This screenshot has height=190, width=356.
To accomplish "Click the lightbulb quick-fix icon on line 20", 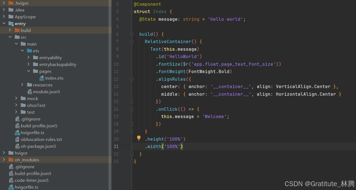I will pos(139,138).
